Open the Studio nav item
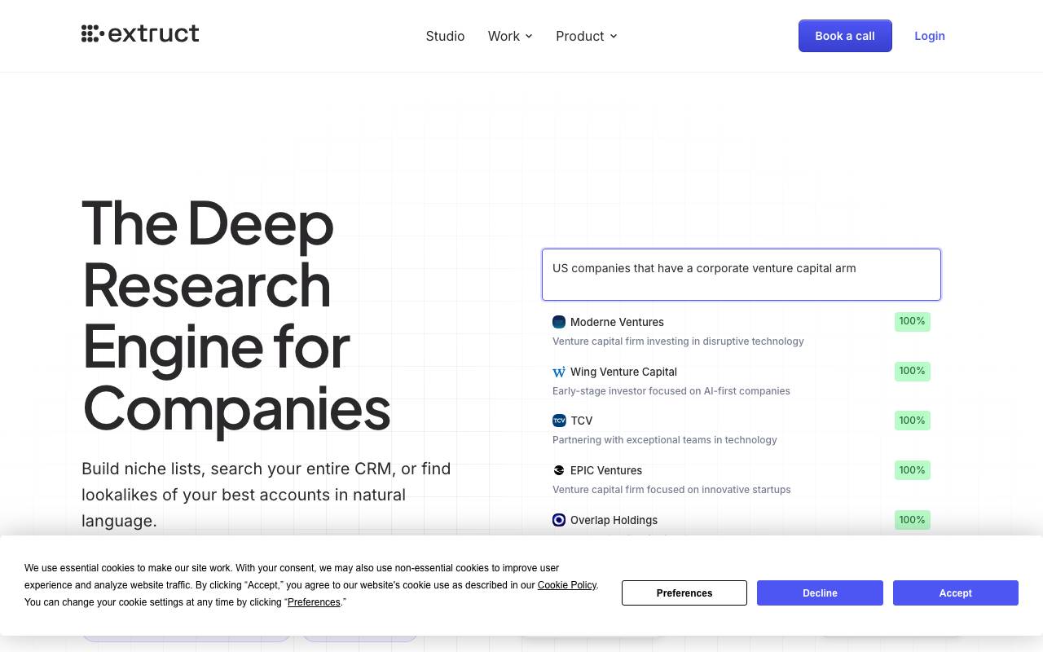 click(x=445, y=36)
